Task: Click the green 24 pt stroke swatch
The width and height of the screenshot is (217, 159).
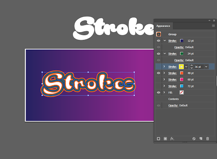Action: pos(182,53)
